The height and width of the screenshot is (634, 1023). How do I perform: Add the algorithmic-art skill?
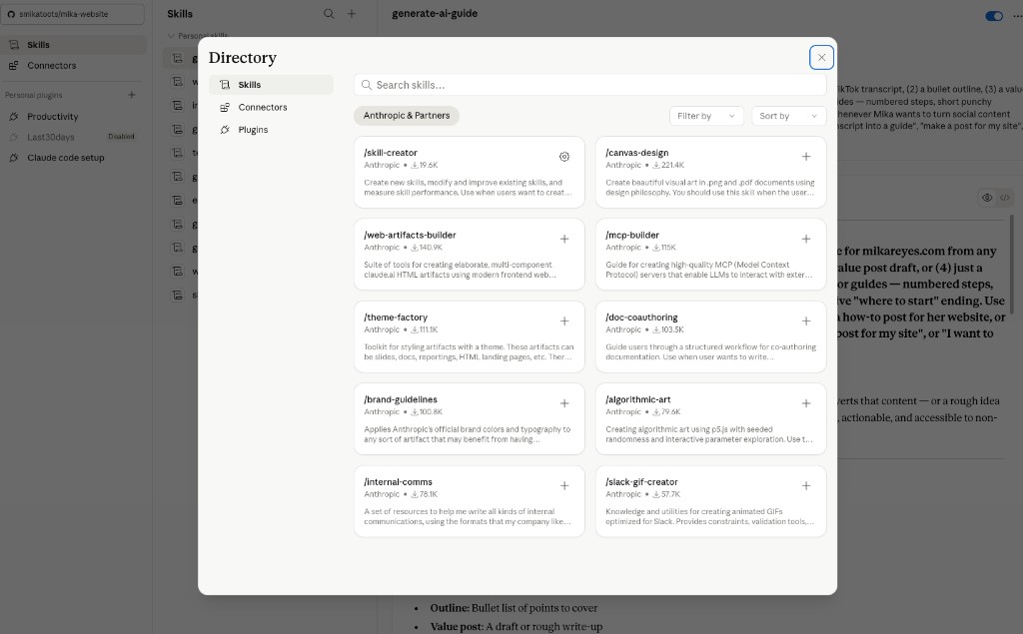(x=806, y=403)
